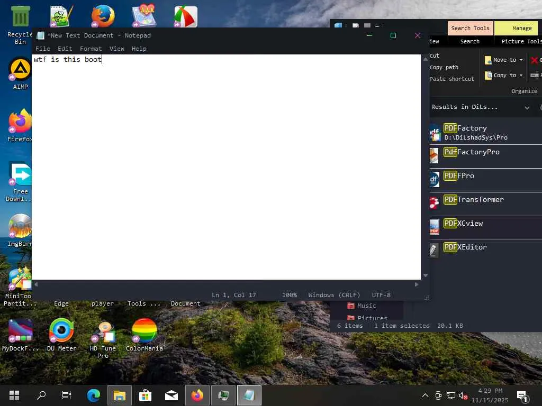Select PDFFactory search result
The image size is (542, 406).
[x=486, y=133]
